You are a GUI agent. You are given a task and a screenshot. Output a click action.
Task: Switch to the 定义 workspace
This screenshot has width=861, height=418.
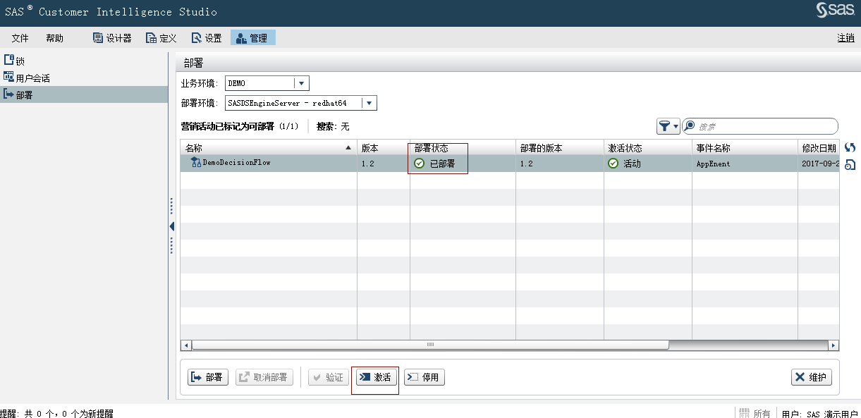(161, 38)
